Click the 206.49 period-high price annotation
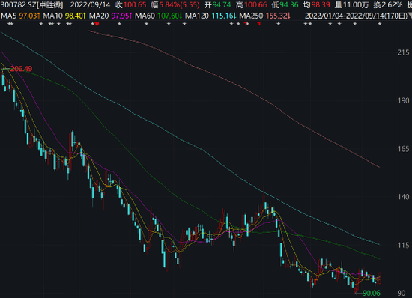 point(21,69)
